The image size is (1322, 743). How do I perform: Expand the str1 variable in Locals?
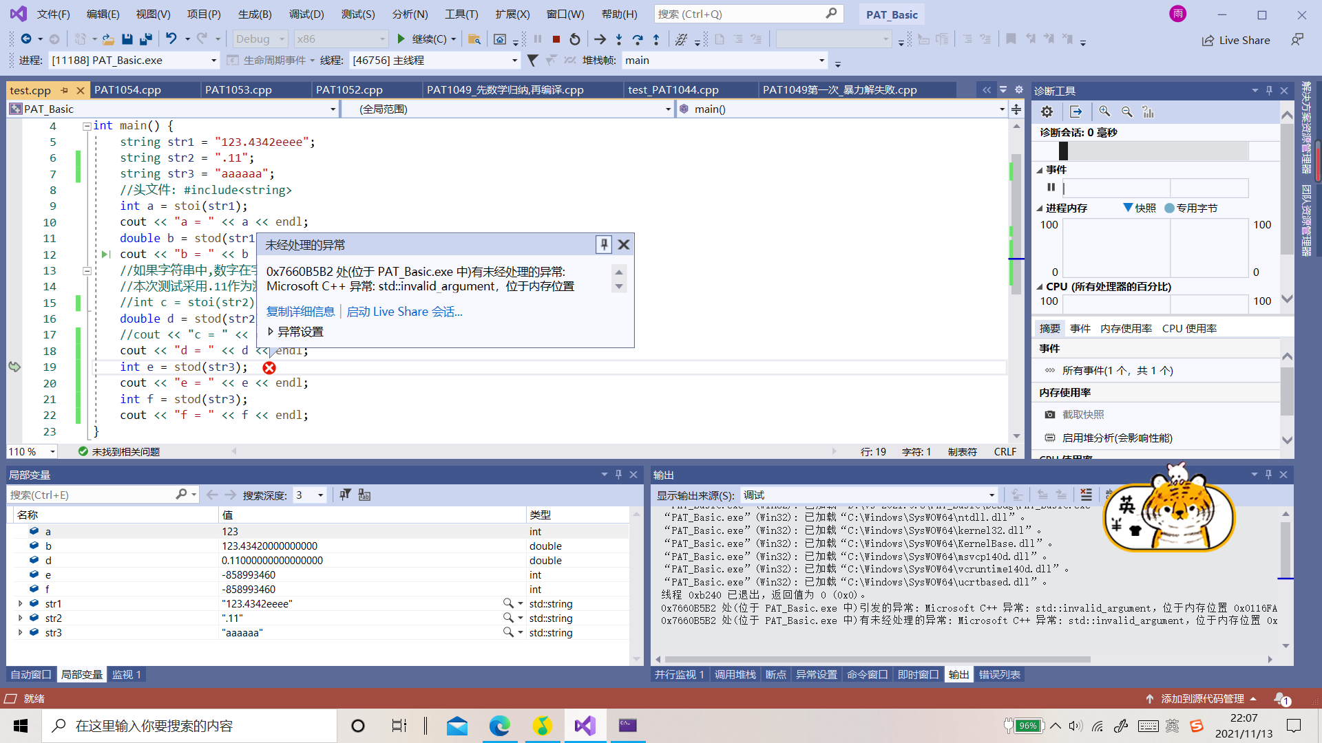click(x=21, y=603)
